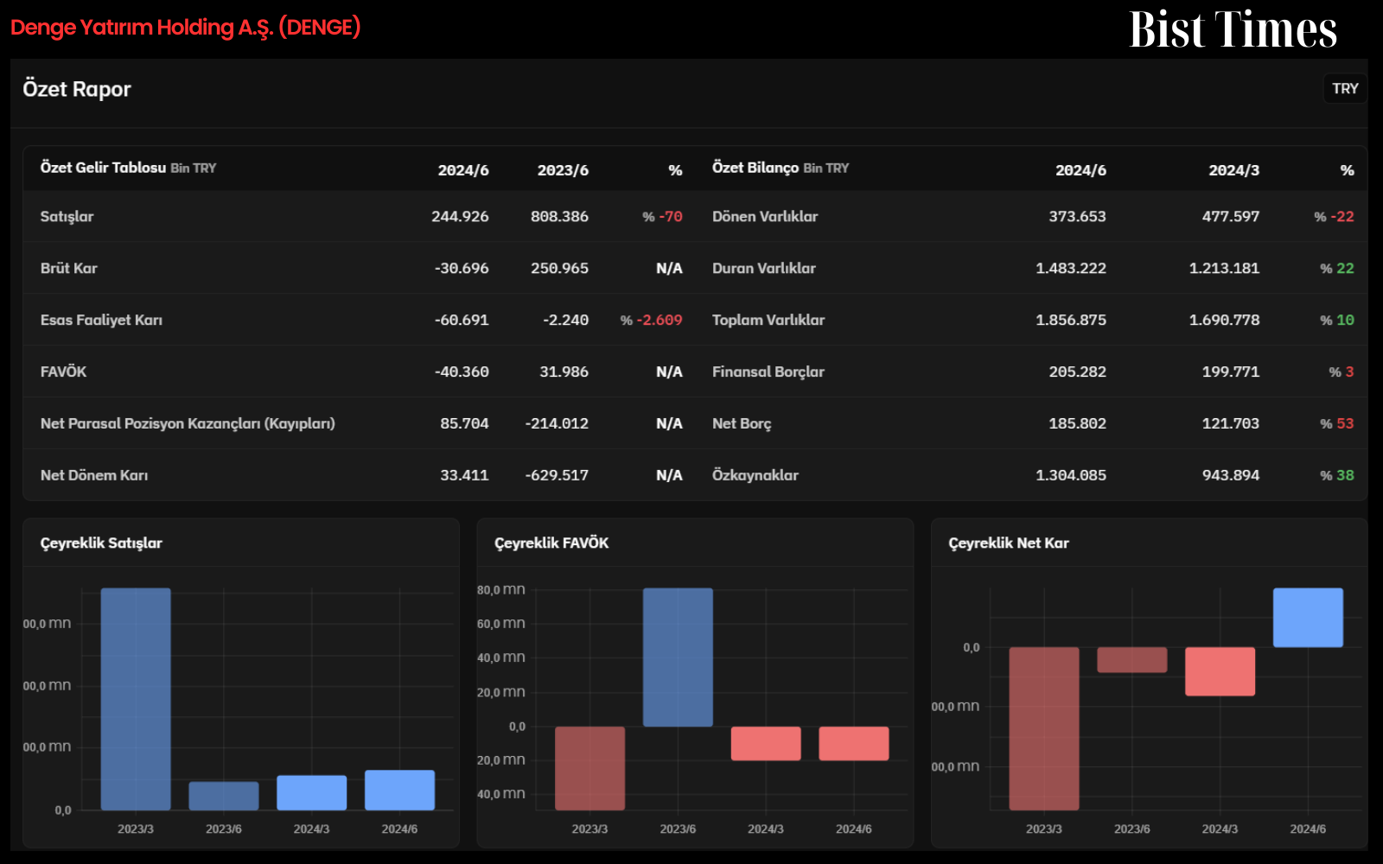Click the Satışlar change of % -70

[662, 216]
